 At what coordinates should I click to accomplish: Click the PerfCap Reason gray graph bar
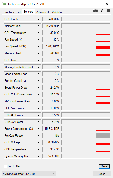click(x=103, y=136)
